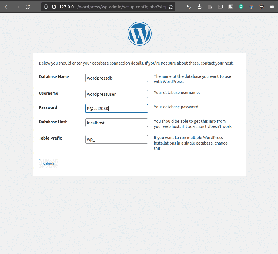The height and width of the screenshot is (254, 278).
Task: Click the 'localhost' code text in description
Action: (x=196, y=126)
